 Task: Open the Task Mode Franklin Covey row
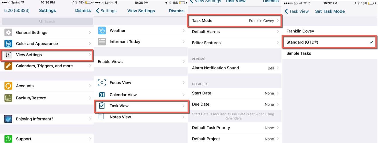pos(235,21)
